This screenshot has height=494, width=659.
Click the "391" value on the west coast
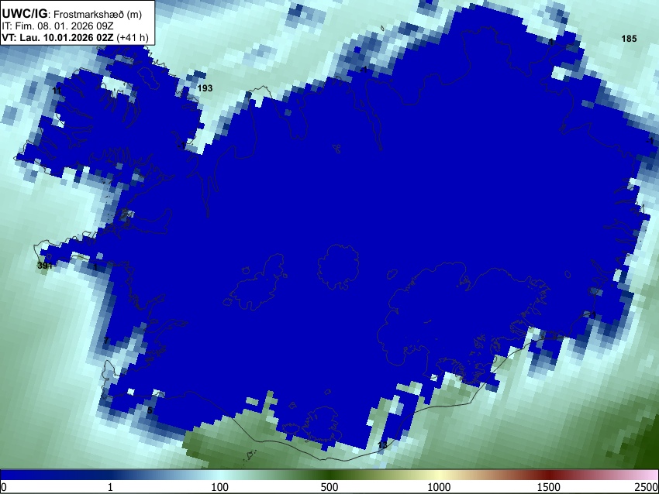(x=44, y=266)
